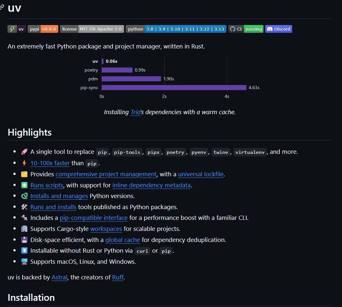Click the hammer and wrench emoji beside Runs and installs
342x307 pixels.
coord(24,207)
